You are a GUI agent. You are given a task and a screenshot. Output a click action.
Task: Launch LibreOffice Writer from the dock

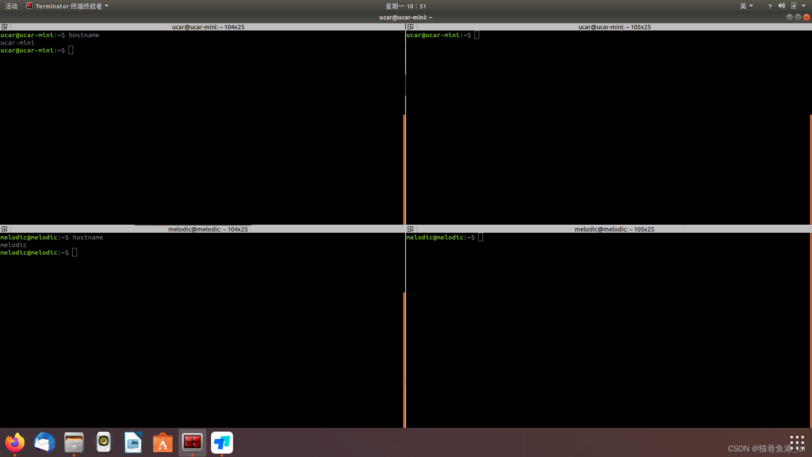tap(133, 443)
